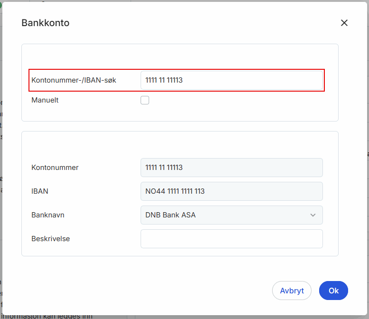Click the Beskrivelse label
This screenshot has height=319, width=369.
(x=51, y=239)
